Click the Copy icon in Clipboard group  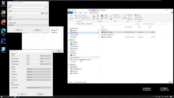(76, 17)
